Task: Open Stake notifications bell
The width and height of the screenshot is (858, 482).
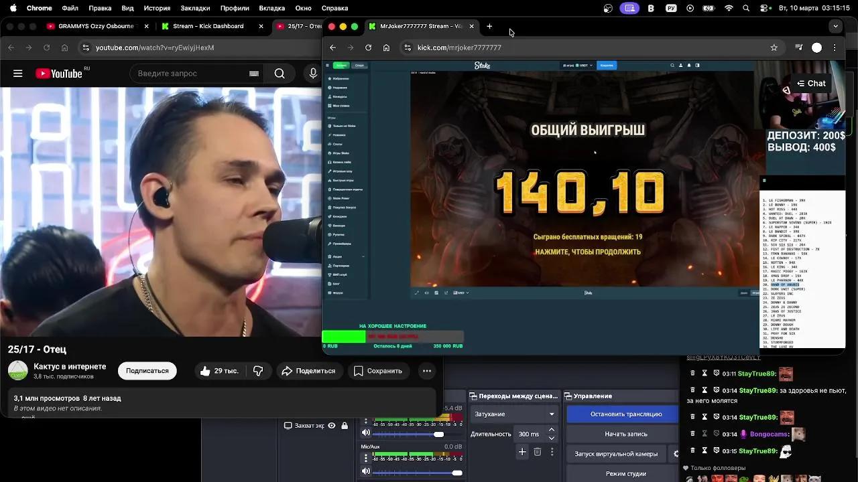Action: click(x=688, y=66)
